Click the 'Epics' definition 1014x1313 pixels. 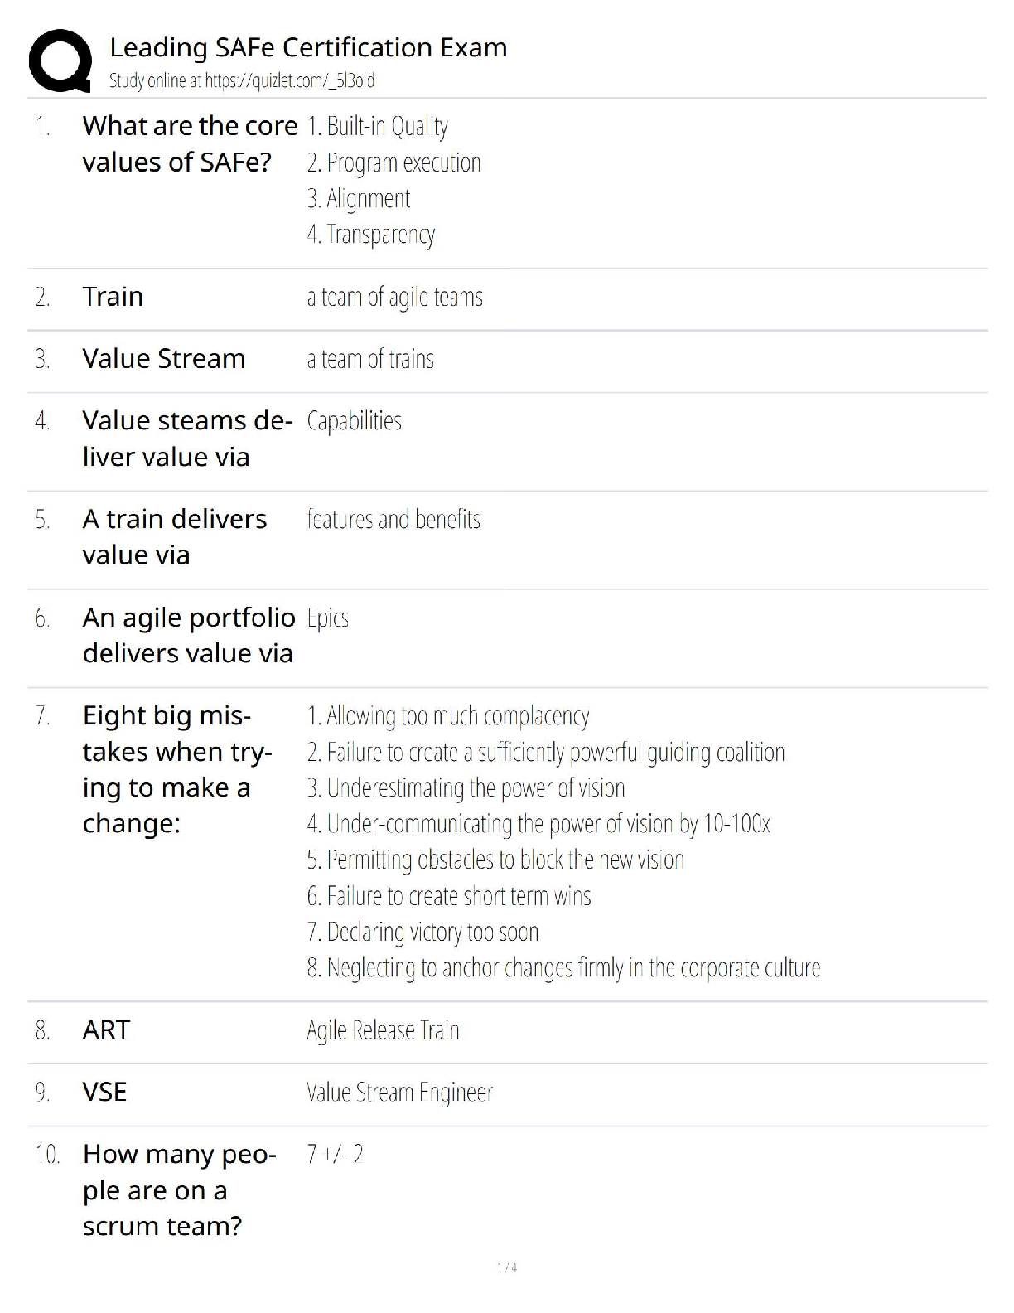tap(327, 618)
